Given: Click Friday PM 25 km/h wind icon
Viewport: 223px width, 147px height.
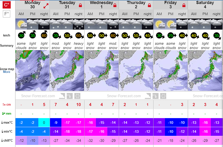Looking at the screenshot, I should click(171, 36).
